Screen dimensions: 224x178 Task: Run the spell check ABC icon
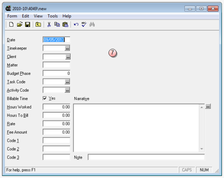coord(84,25)
